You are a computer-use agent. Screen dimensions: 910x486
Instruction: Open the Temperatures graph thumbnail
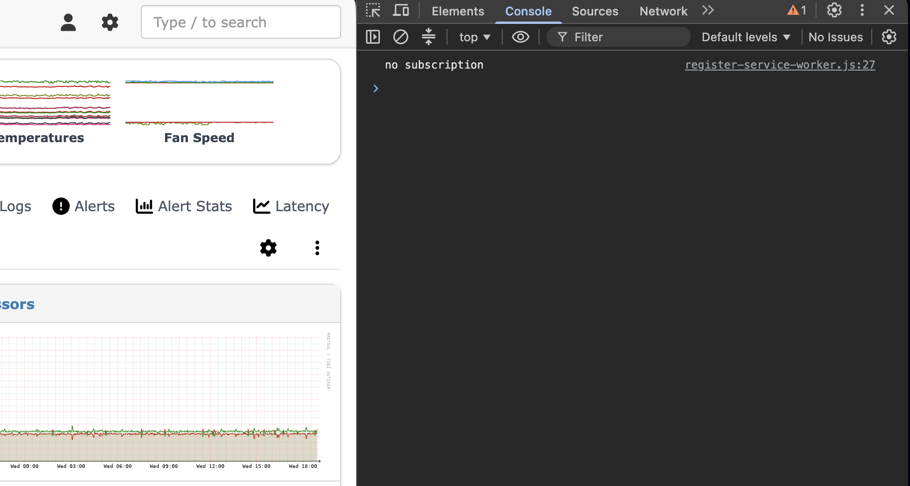tap(55, 102)
